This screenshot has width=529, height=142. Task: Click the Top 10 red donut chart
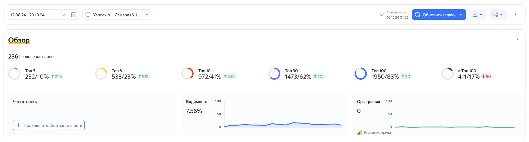pyautogui.click(x=187, y=74)
